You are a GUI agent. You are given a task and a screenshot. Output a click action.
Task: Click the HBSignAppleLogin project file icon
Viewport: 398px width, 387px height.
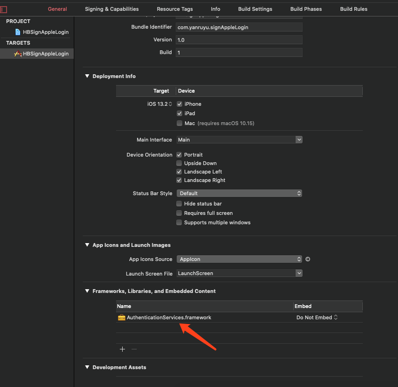click(18, 32)
